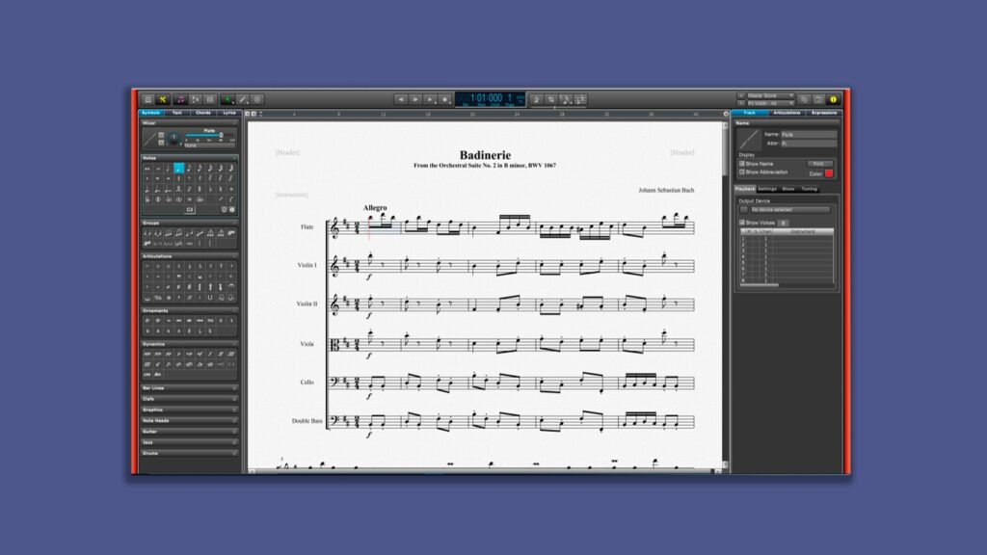Expand the Guitar palette
The height and width of the screenshot is (555, 987).
189,432
